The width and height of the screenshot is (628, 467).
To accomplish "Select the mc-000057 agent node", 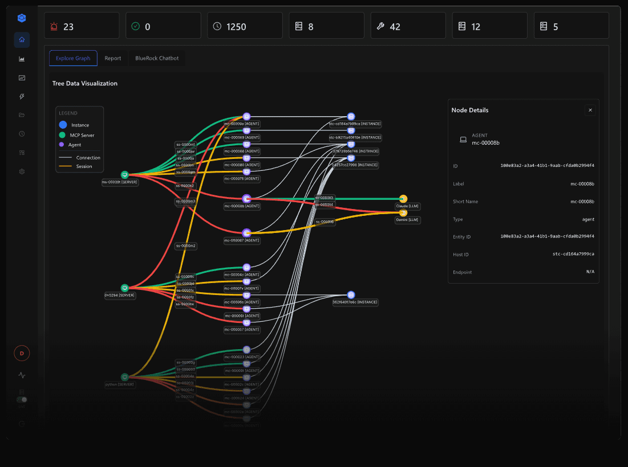I will click(x=247, y=323).
